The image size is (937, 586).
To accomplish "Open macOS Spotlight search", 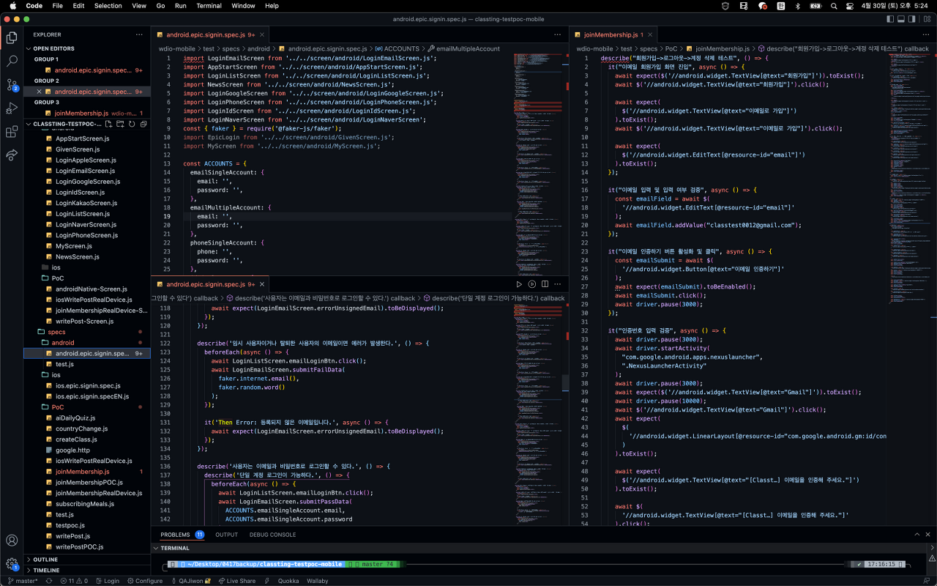I will click(834, 6).
